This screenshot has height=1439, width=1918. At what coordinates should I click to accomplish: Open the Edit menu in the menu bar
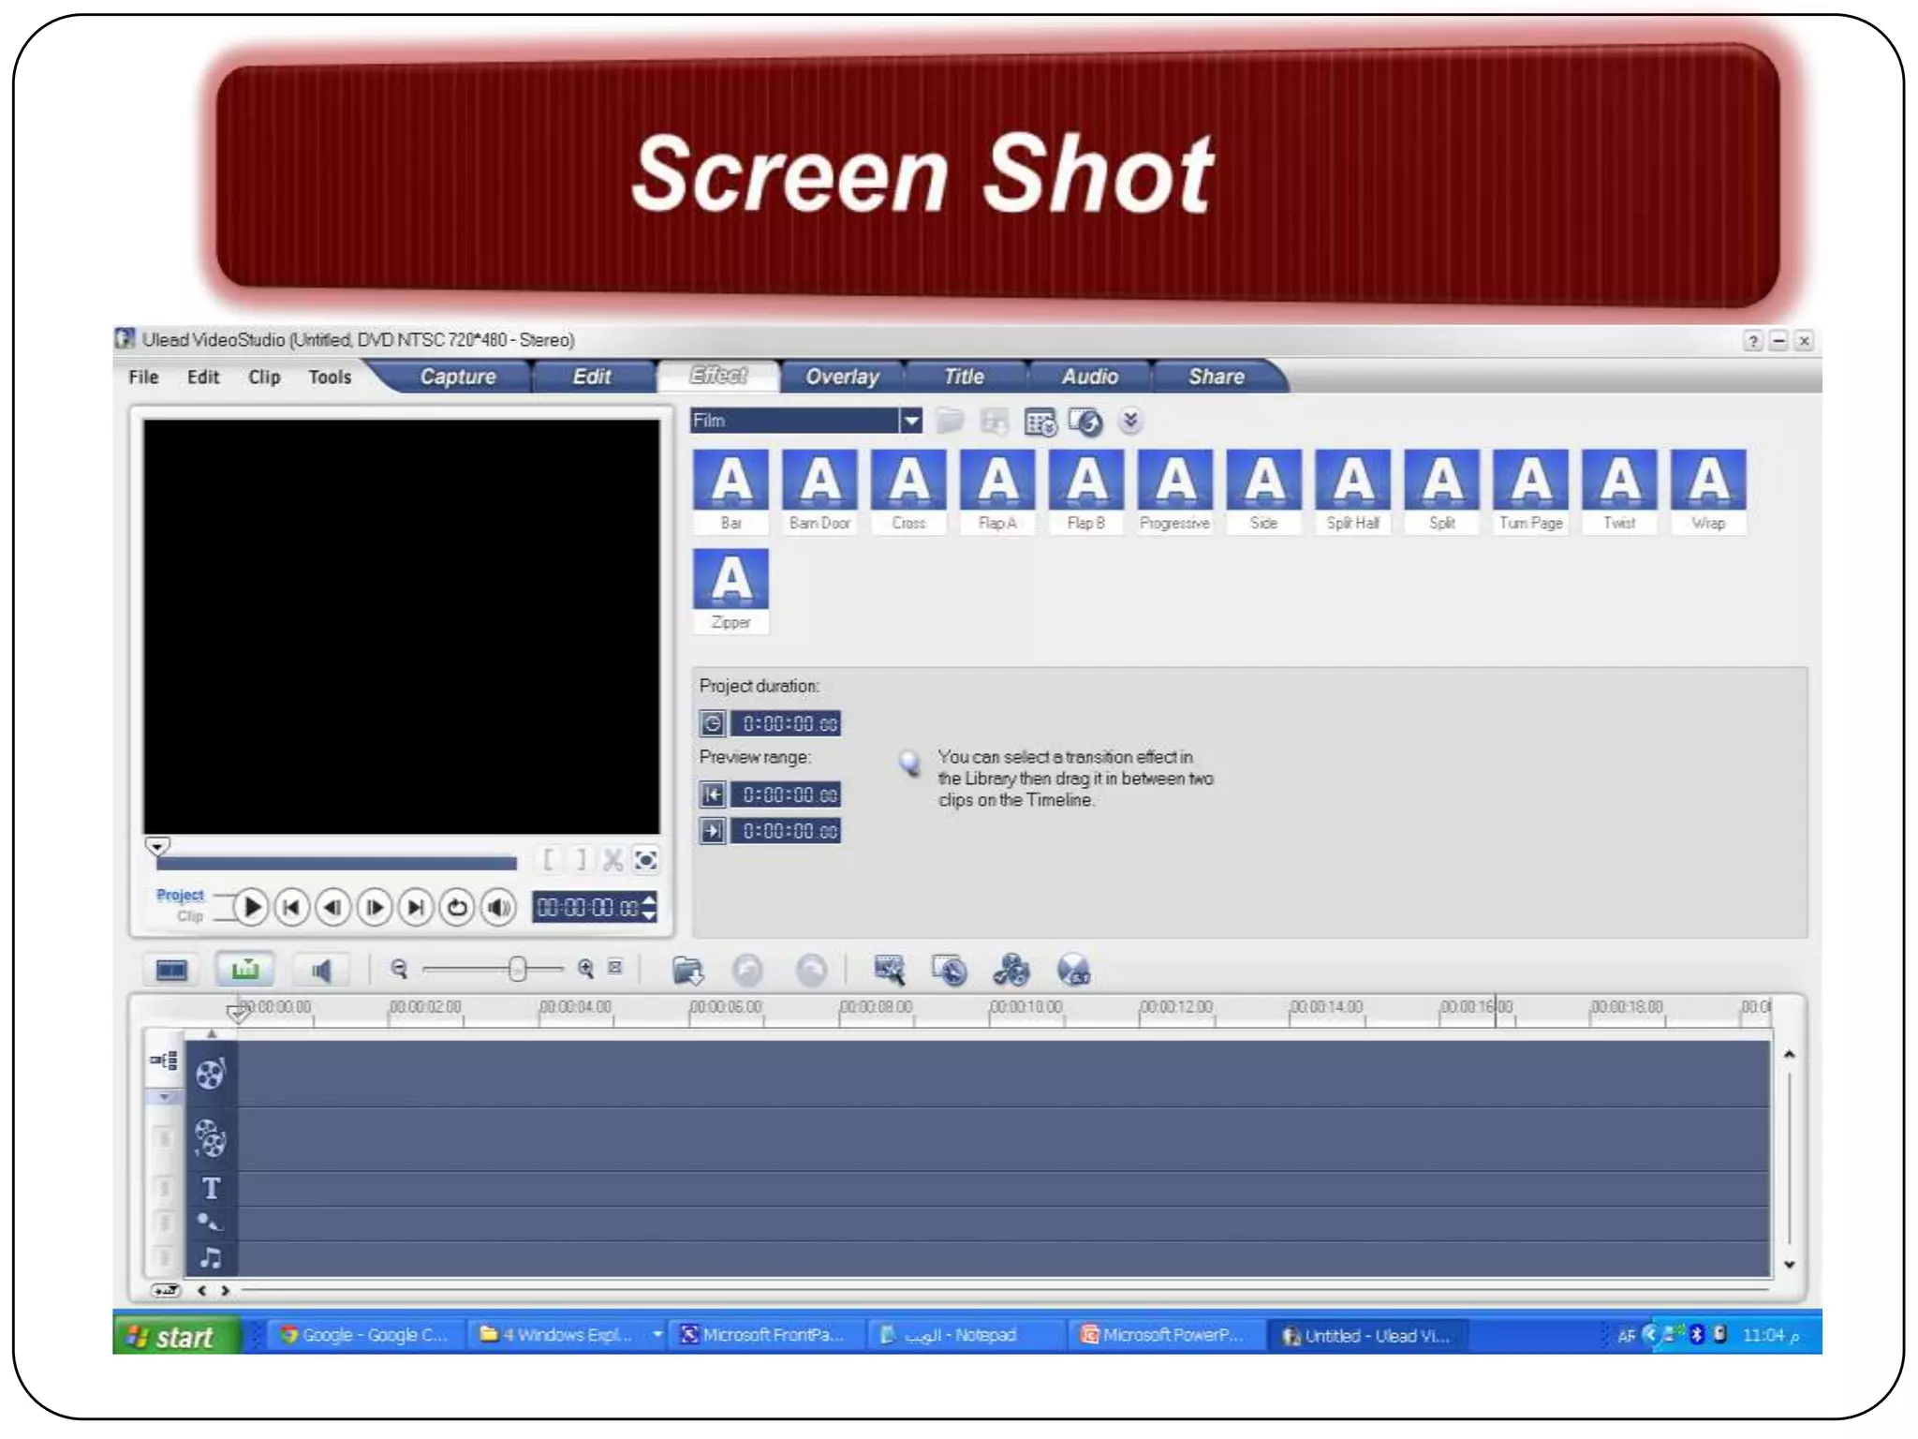202,377
